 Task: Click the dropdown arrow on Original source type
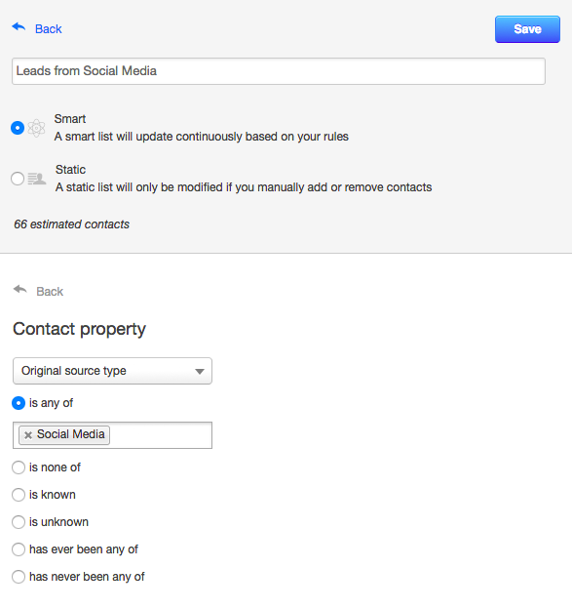200,371
